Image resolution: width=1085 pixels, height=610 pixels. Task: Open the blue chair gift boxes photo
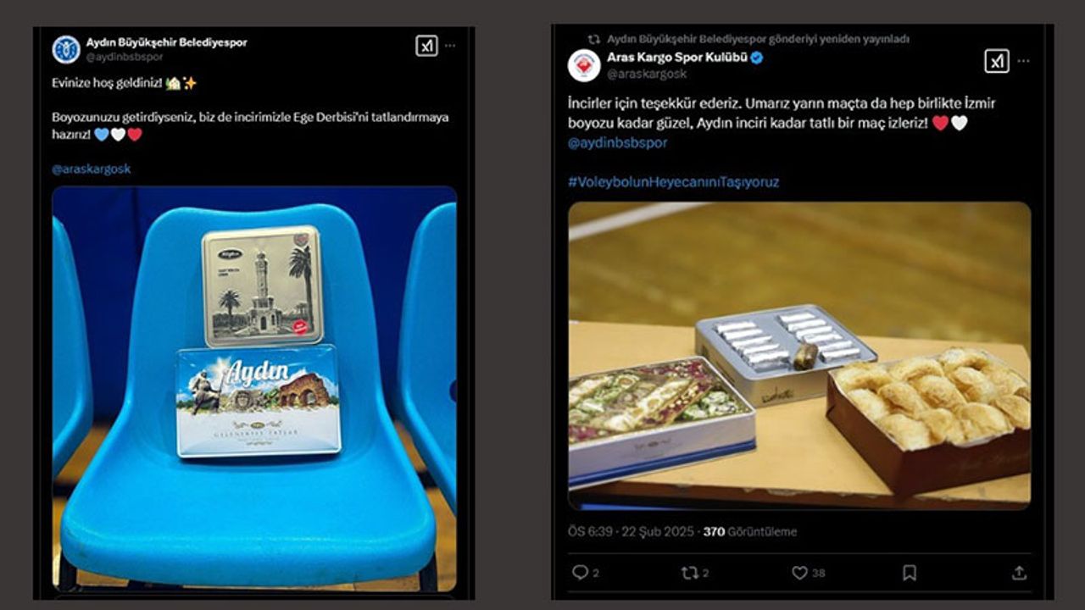254,389
